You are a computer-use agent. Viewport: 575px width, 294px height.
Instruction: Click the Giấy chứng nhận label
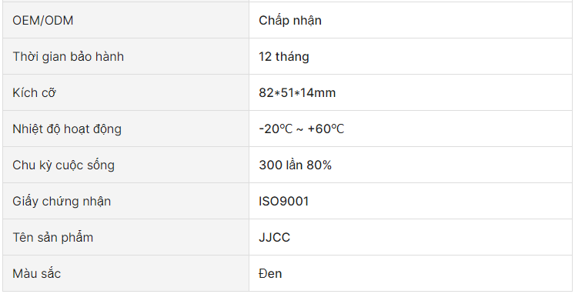[62, 201]
